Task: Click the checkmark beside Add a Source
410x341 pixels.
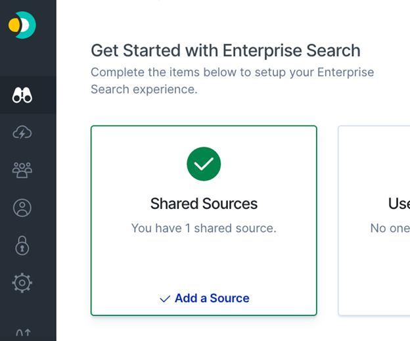Action: point(165,299)
